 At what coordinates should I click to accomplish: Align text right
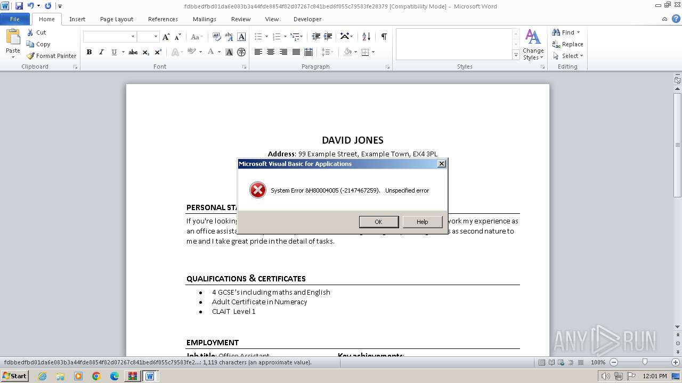283,52
